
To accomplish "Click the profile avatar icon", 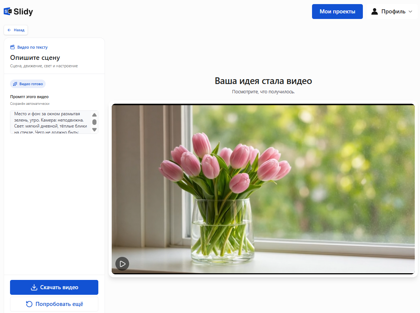I will [x=374, y=12].
